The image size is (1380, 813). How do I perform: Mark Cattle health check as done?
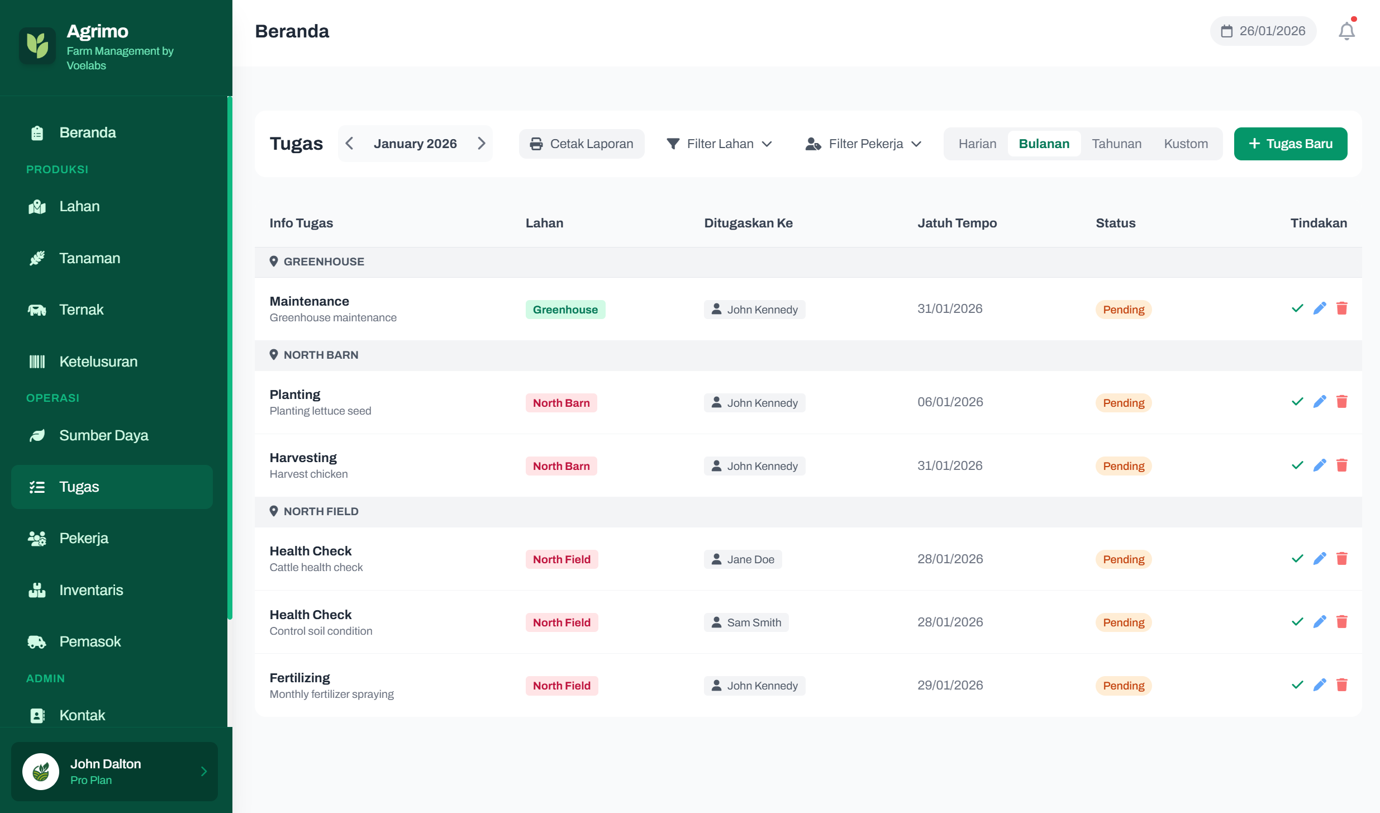[x=1297, y=559]
